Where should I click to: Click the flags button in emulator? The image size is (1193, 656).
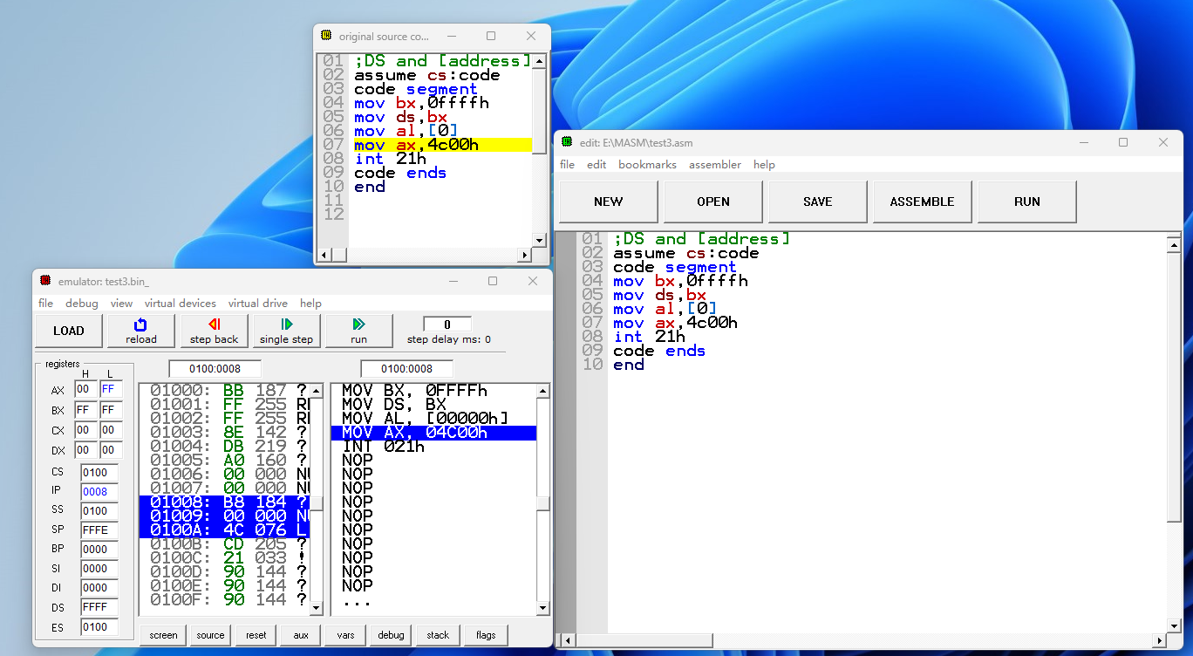[486, 635]
